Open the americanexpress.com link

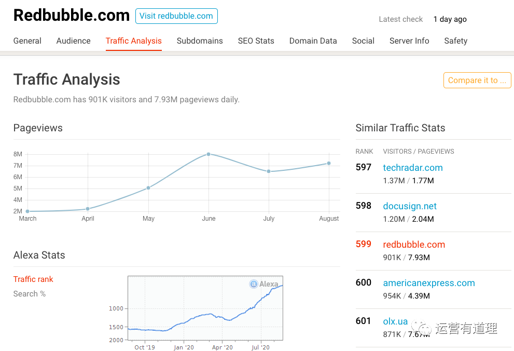[x=429, y=283]
